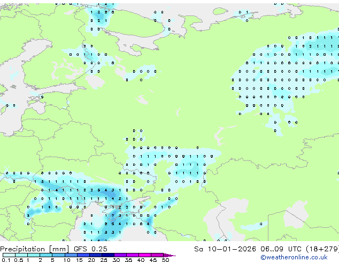
Task: Click the "06..09 UTC" time text
Action: (x=281, y=249)
